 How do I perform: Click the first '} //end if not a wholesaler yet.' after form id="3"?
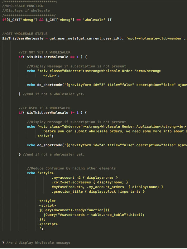point(51,94)
